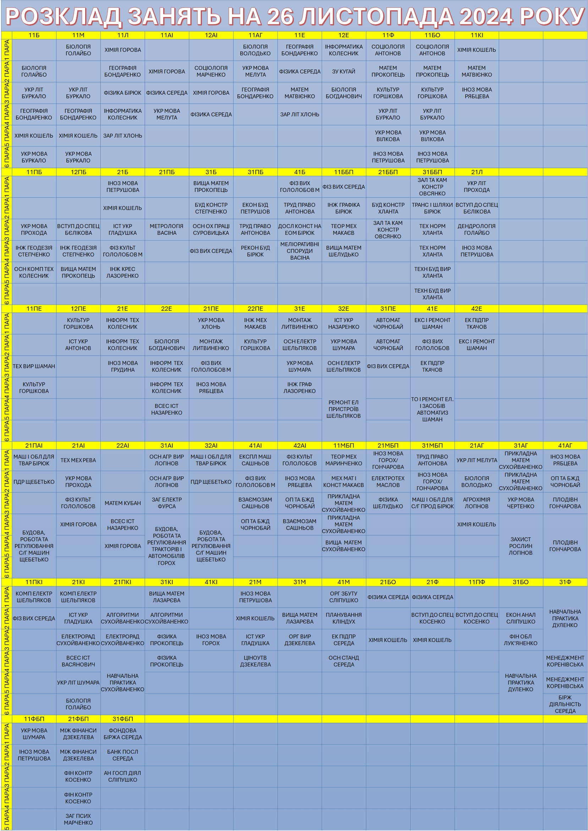The width and height of the screenshot is (588, 831).
Task: Click the 'УКР МОВА ХЛОНЬ' cell
Action: tap(211, 323)
